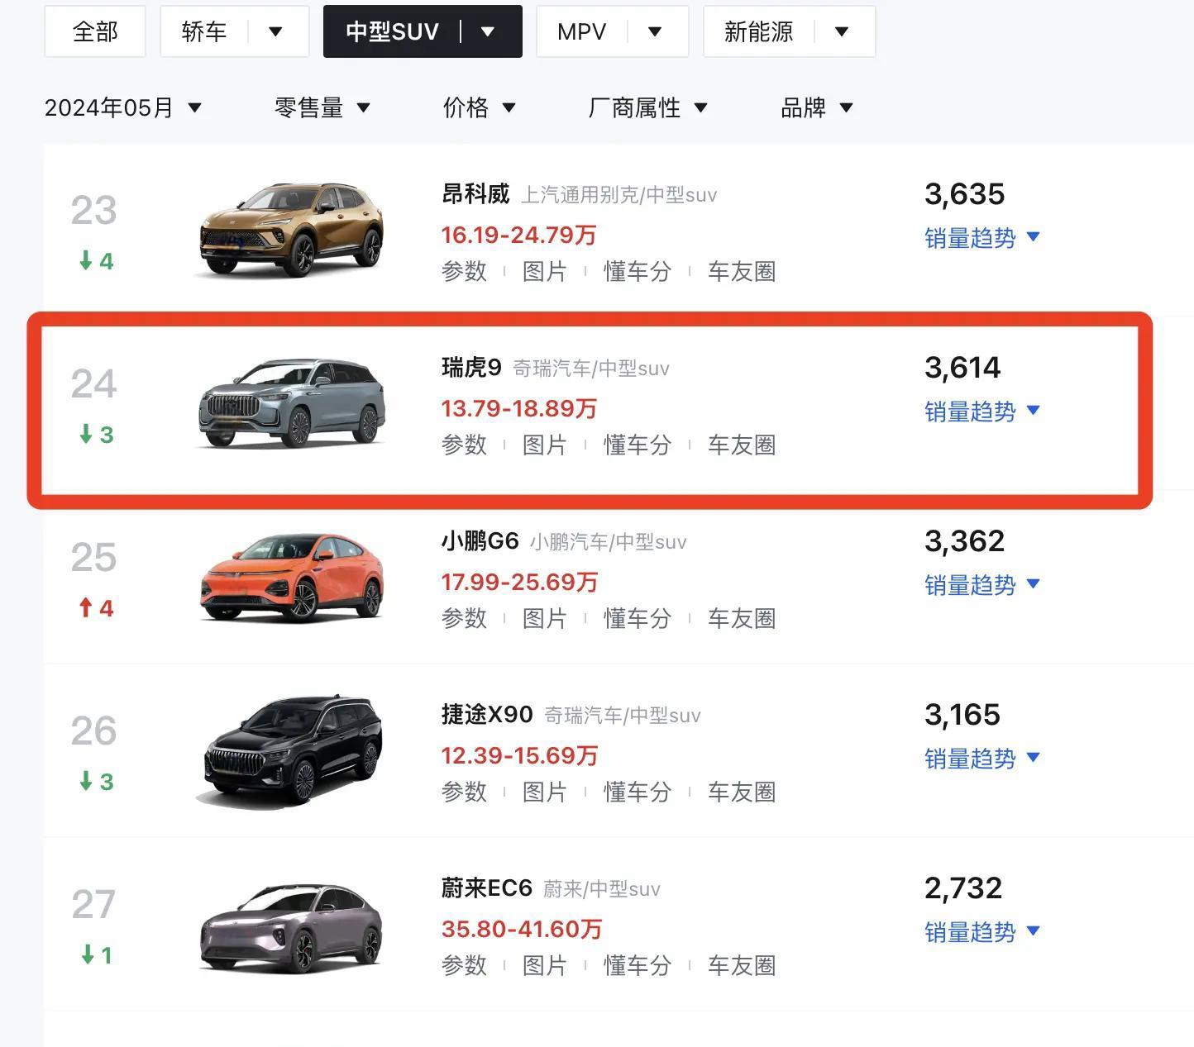Open the 捷途X90 model name link

click(x=487, y=715)
